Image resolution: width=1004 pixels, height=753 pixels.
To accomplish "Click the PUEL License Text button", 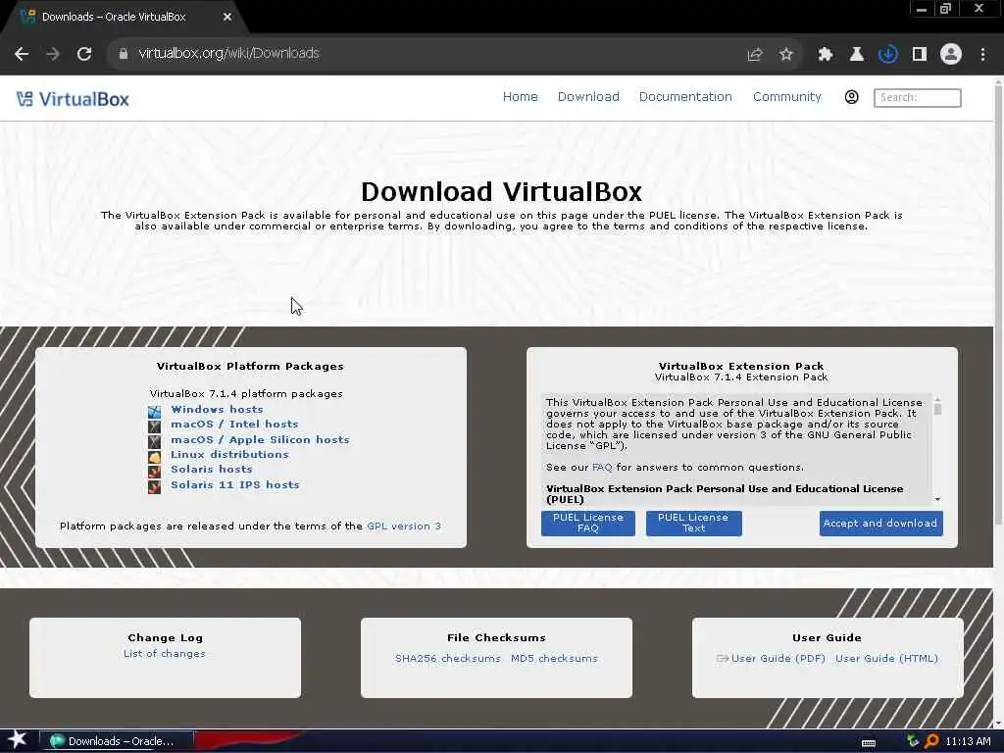I will click(693, 524).
